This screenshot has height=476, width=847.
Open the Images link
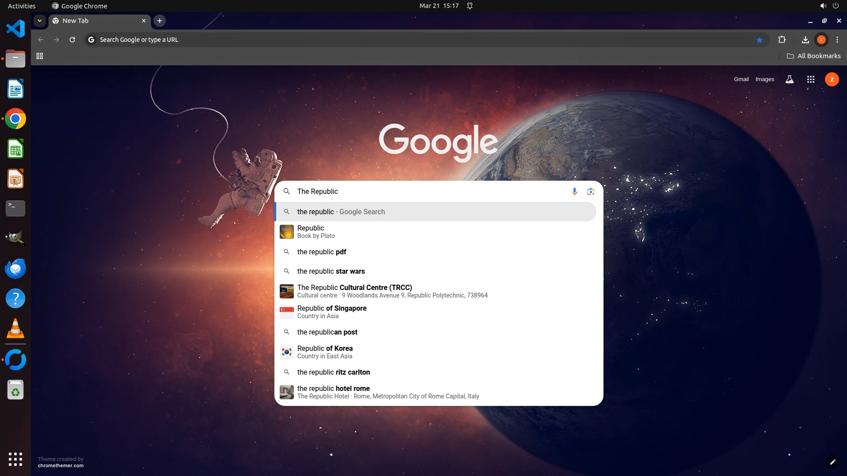click(765, 79)
